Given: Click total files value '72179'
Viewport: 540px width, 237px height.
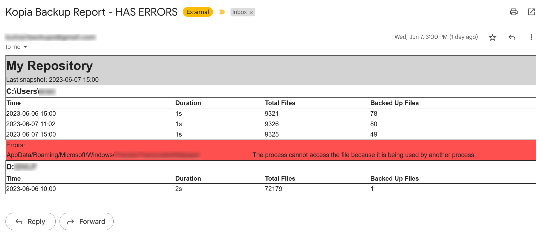Looking at the screenshot, I should pyautogui.click(x=274, y=189).
